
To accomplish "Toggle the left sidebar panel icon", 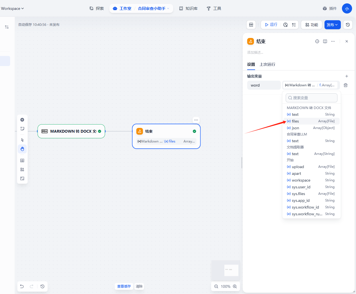I will 7,27.
